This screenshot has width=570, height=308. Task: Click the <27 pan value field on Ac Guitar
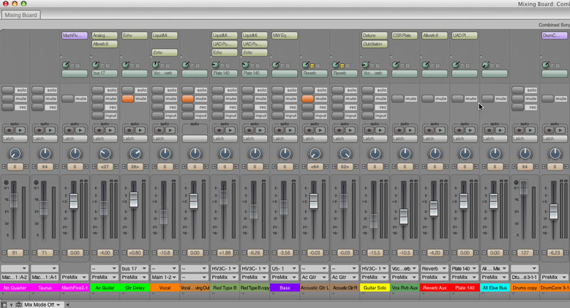(x=105, y=167)
